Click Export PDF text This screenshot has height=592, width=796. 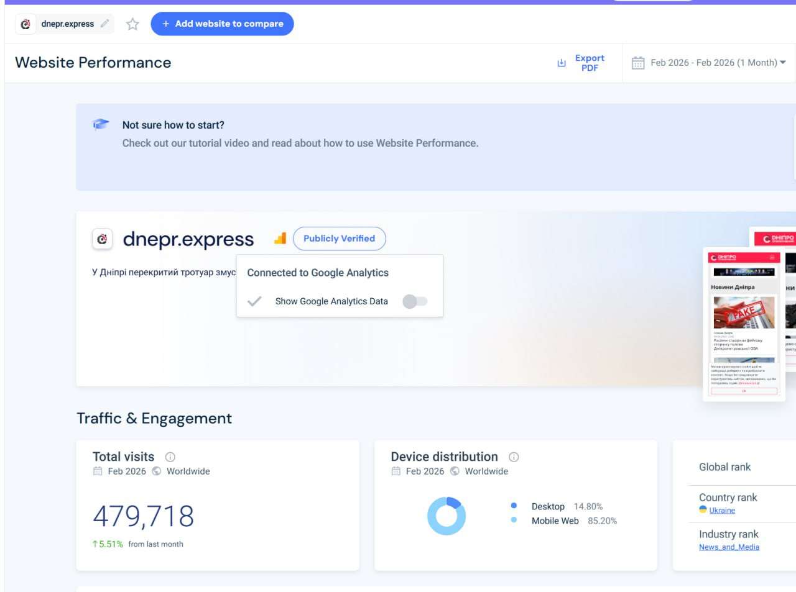pos(590,63)
